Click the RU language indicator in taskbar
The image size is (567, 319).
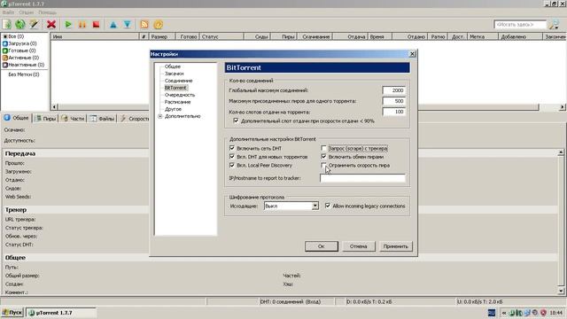492,313
